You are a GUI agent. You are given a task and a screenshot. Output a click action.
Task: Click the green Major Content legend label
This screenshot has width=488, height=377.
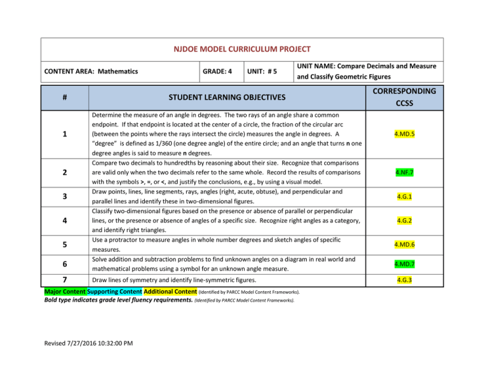(x=65, y=292)
